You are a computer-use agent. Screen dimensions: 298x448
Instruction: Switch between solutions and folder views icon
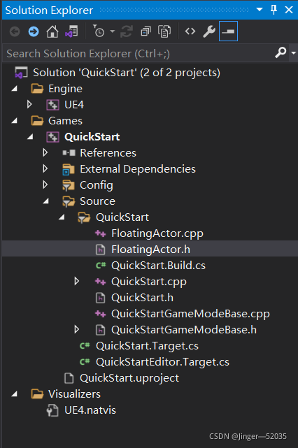(x=71, y=31)
